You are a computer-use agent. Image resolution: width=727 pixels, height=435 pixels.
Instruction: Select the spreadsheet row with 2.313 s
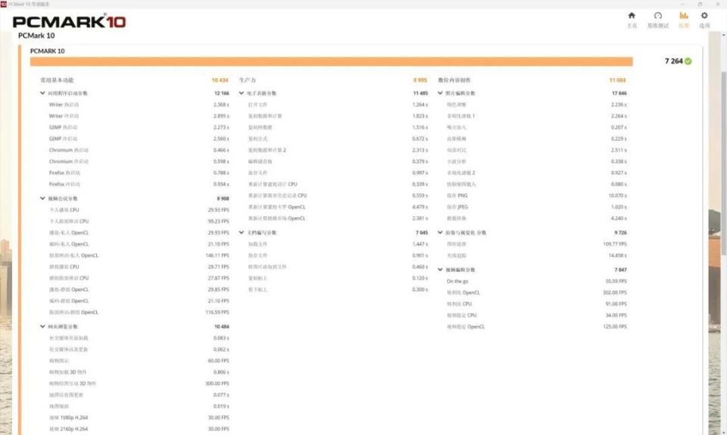(338, 150)
